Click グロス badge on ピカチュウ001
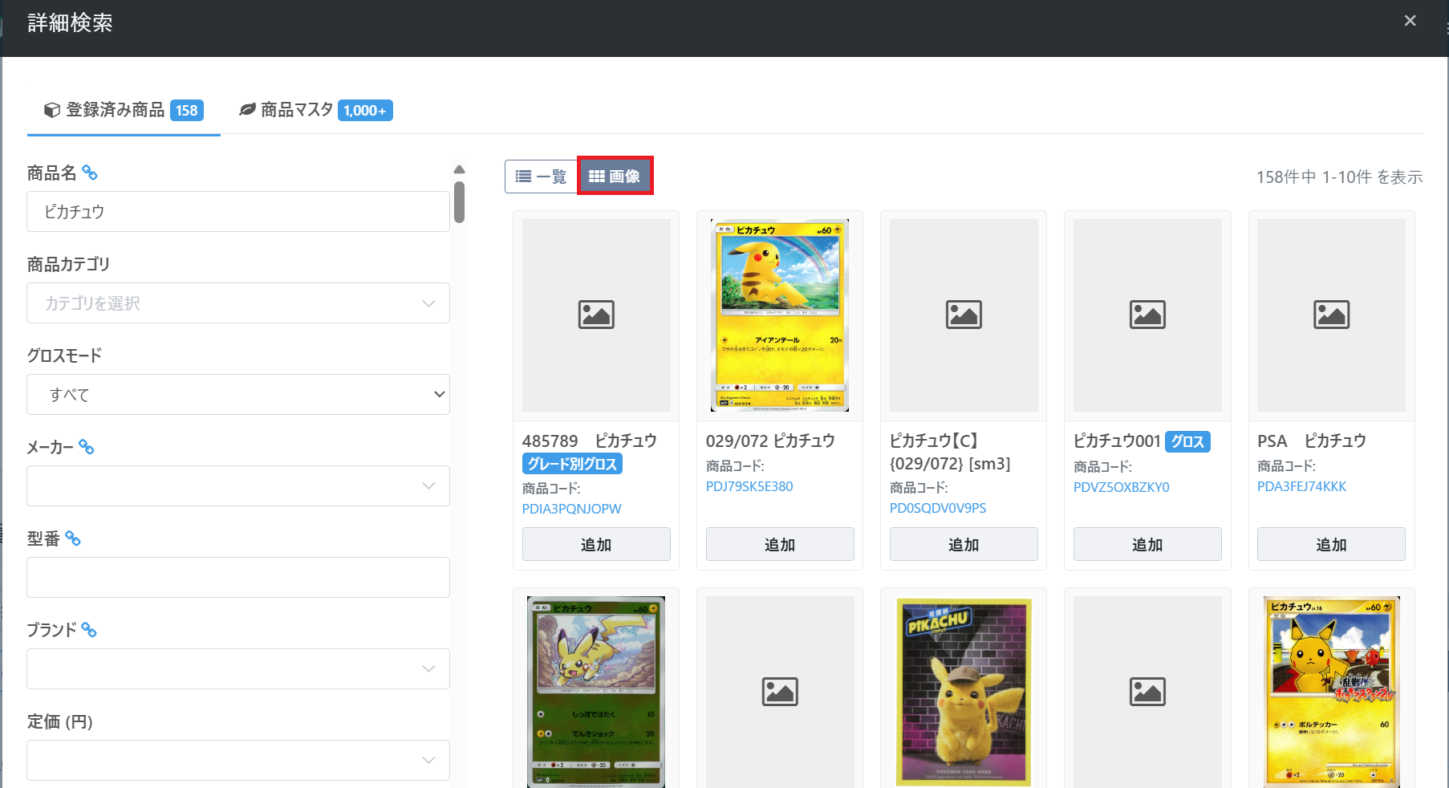 point(1187,441)
